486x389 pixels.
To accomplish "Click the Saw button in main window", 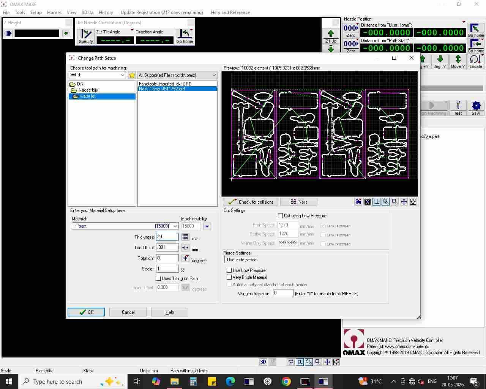I will pos(476,108).
